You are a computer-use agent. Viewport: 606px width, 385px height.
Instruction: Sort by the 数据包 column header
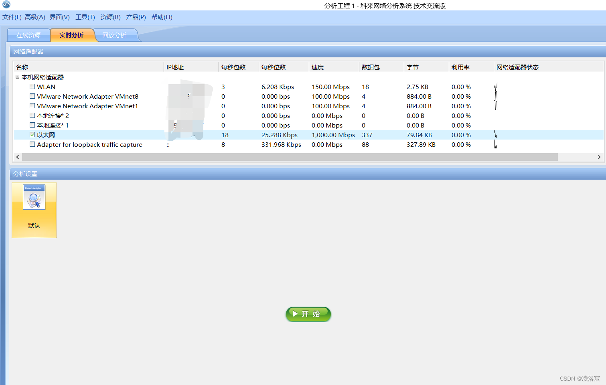point(381,67)
